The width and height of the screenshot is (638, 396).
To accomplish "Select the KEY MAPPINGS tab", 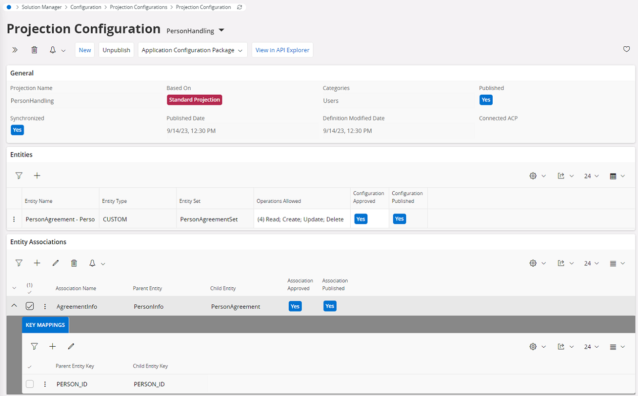I will click(x=45, y=325).
